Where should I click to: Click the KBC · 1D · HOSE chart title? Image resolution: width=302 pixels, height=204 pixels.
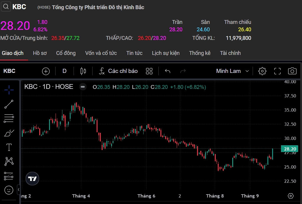(x=49, y=87)
